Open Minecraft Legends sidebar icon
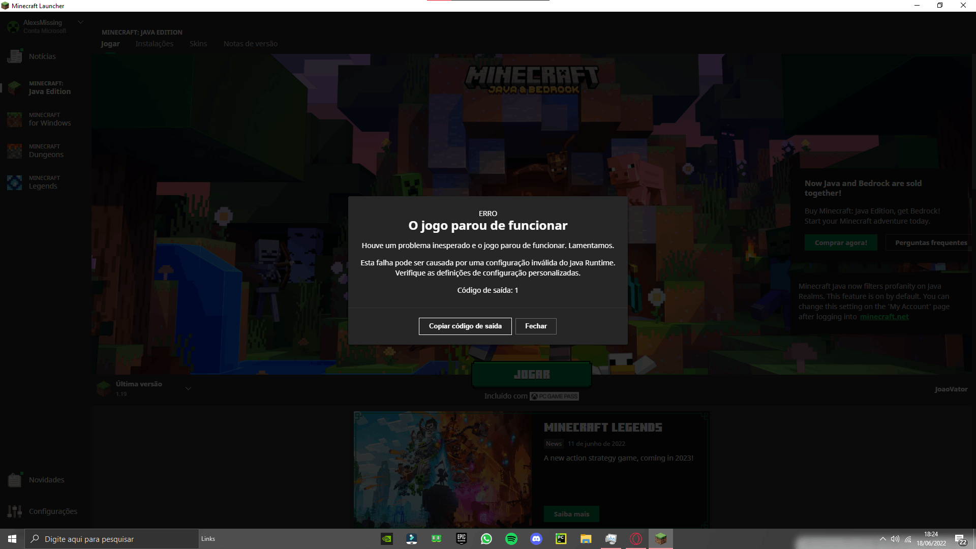This screenshot has height=549, width=976. (x=15, y=182)
